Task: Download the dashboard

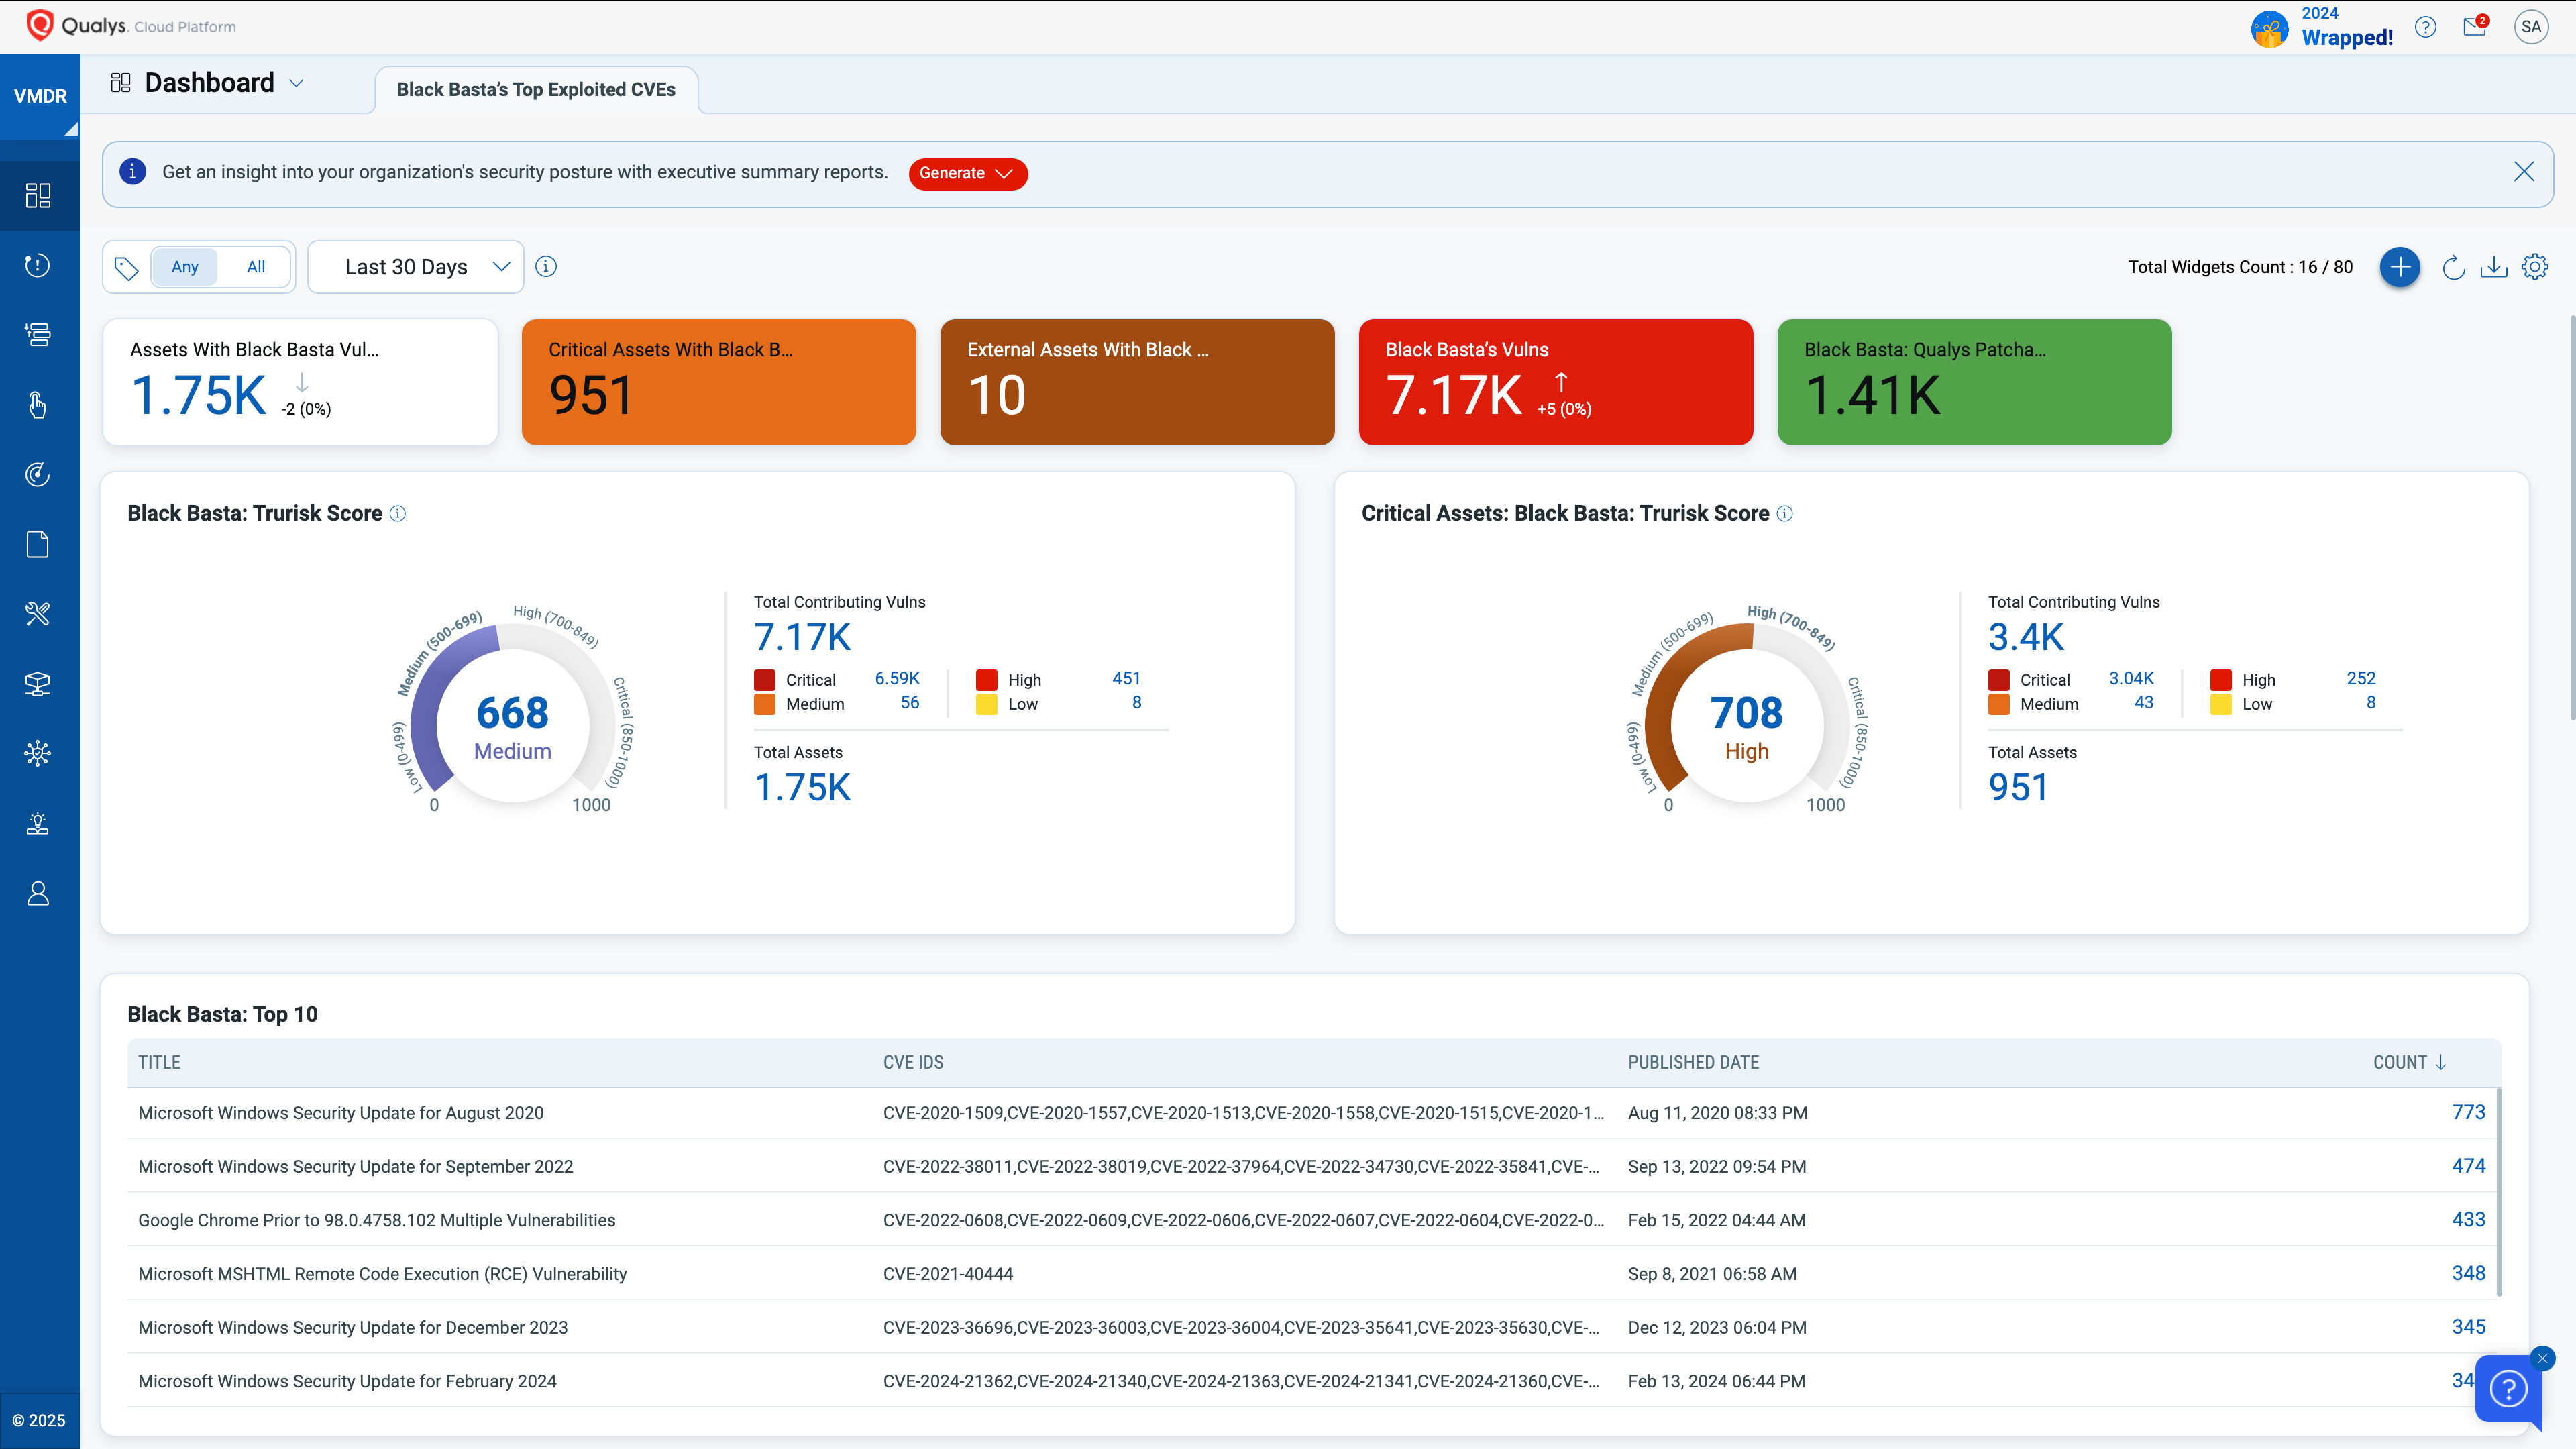Action: point(2494,267)
